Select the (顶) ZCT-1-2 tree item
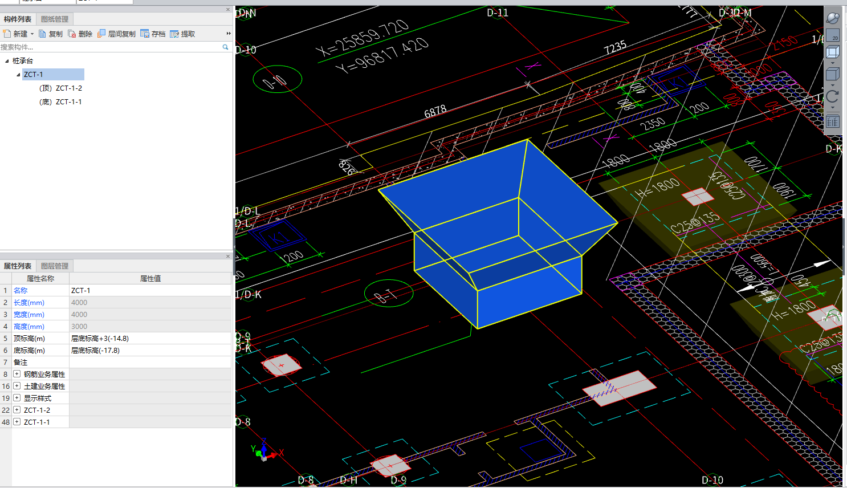The image size is (847, 488). [60, 88]
